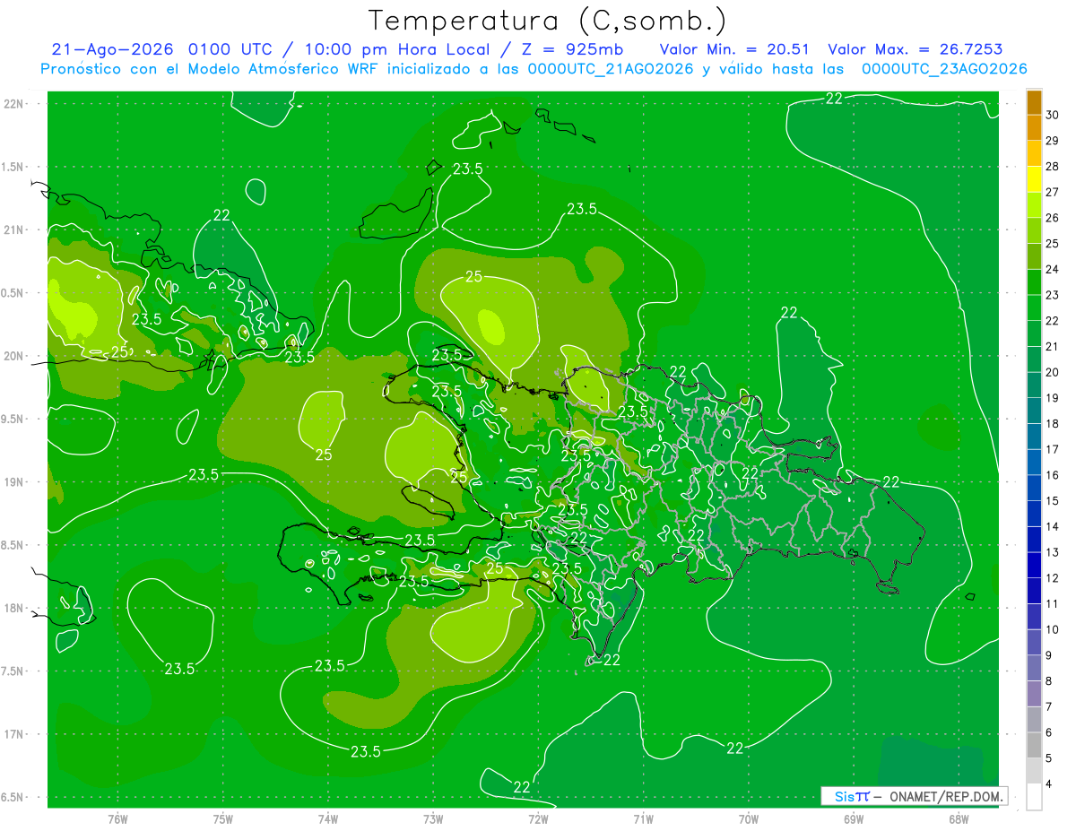
Task: Click the '72W' longitude axis label
Action: point(538,818)
